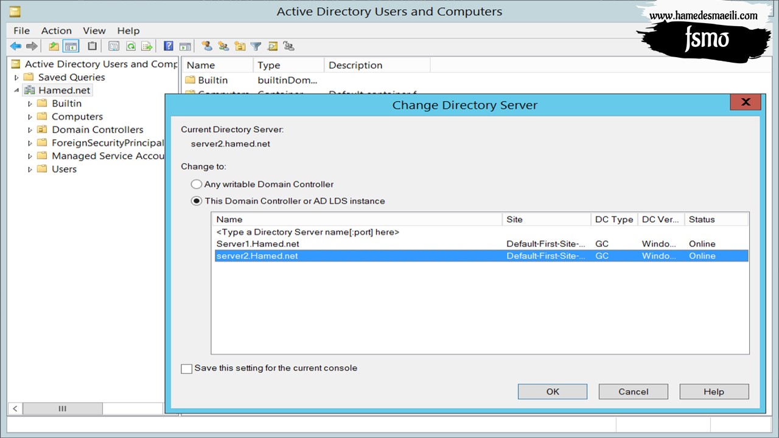Click OK in Change Directory Server dialog
Screen dimensions: 779x438
tap(553, 392)
